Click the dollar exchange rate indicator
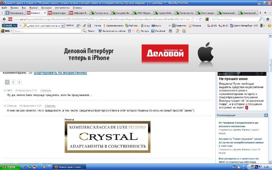Screen dimensions: 272x170 (212, 25)
